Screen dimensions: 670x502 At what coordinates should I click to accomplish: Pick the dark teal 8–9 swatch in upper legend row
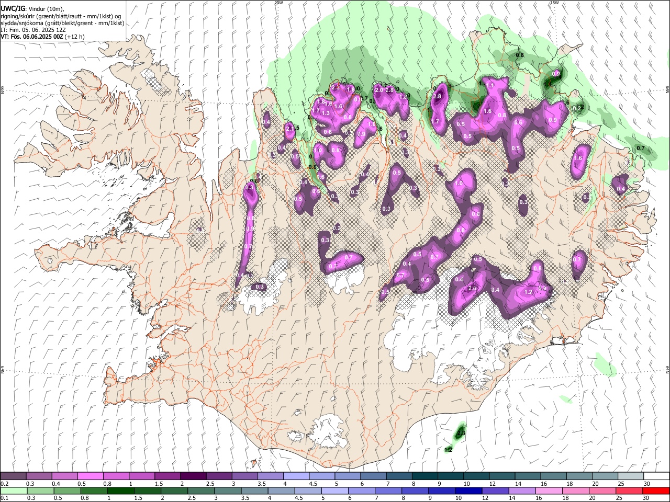click(425, 476)
